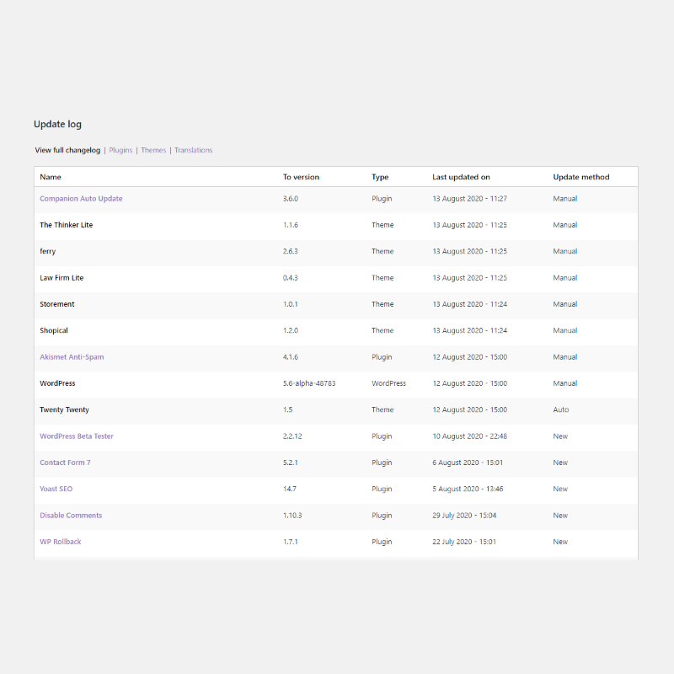
Task: Click date 6 August 2020 - 15:01
Action: [468, 463]
